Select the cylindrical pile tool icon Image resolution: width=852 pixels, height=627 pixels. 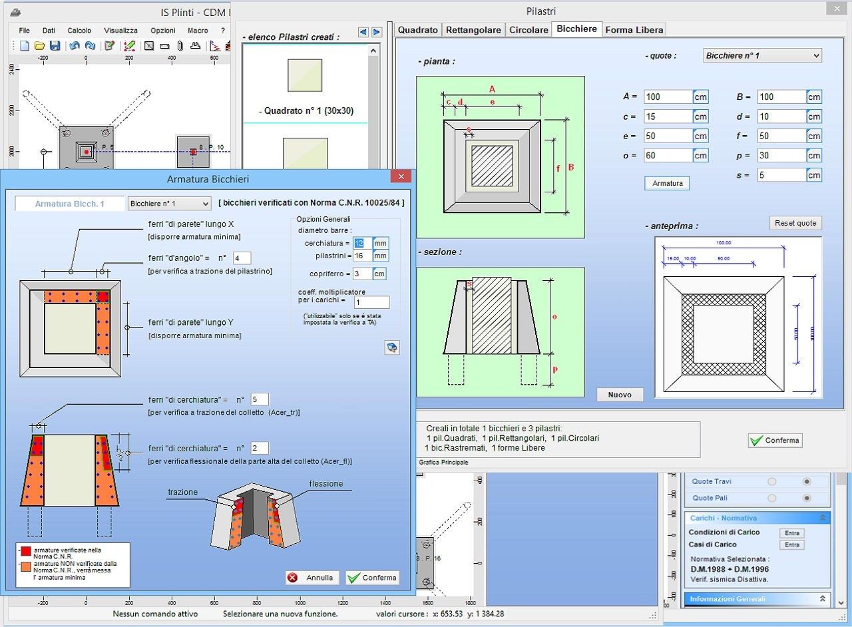pos(180,46)
